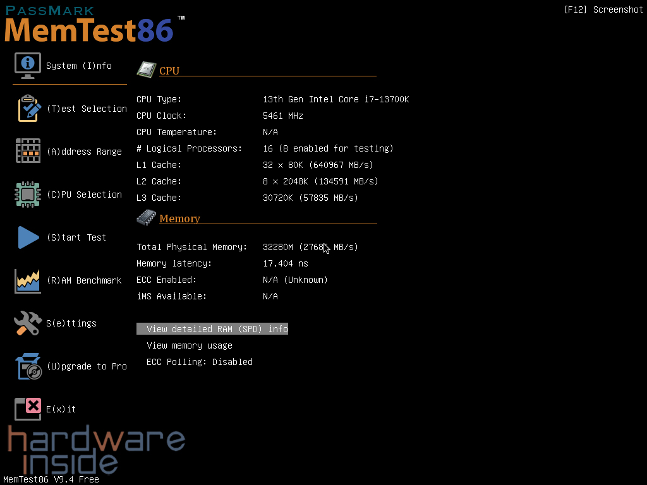Image resolution: width=647 pixels, height=485 pixels.
Task: Open the System Info monitor icon
Action: click(x=28, y=66)
